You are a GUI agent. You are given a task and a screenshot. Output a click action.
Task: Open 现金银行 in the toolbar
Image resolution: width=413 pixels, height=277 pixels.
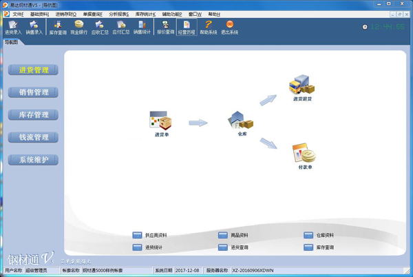point(79,27)
